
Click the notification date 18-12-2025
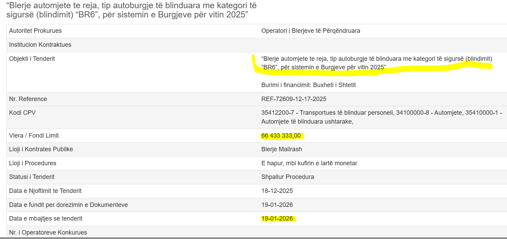277,191
